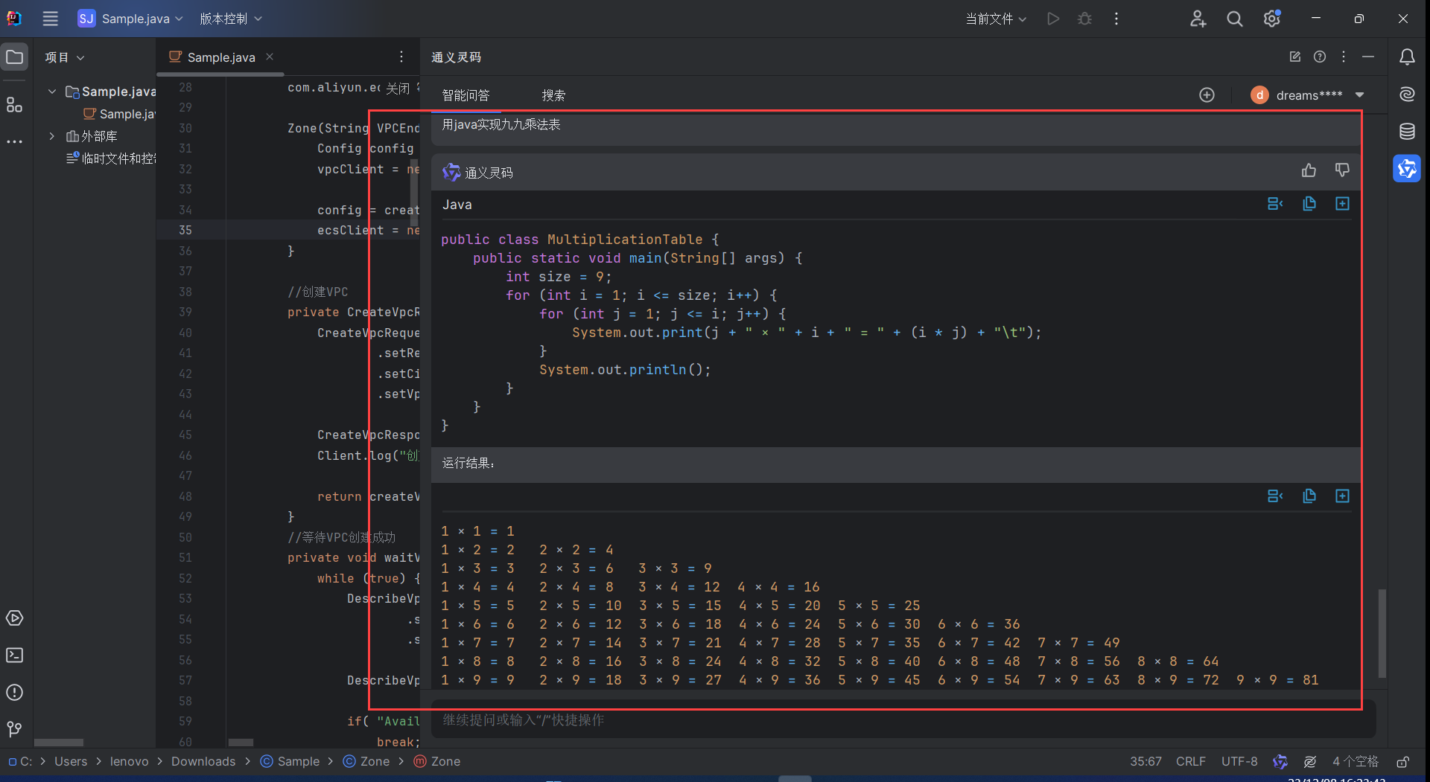Debug the current file
1430x782 pixels.
click(1084, 19)
